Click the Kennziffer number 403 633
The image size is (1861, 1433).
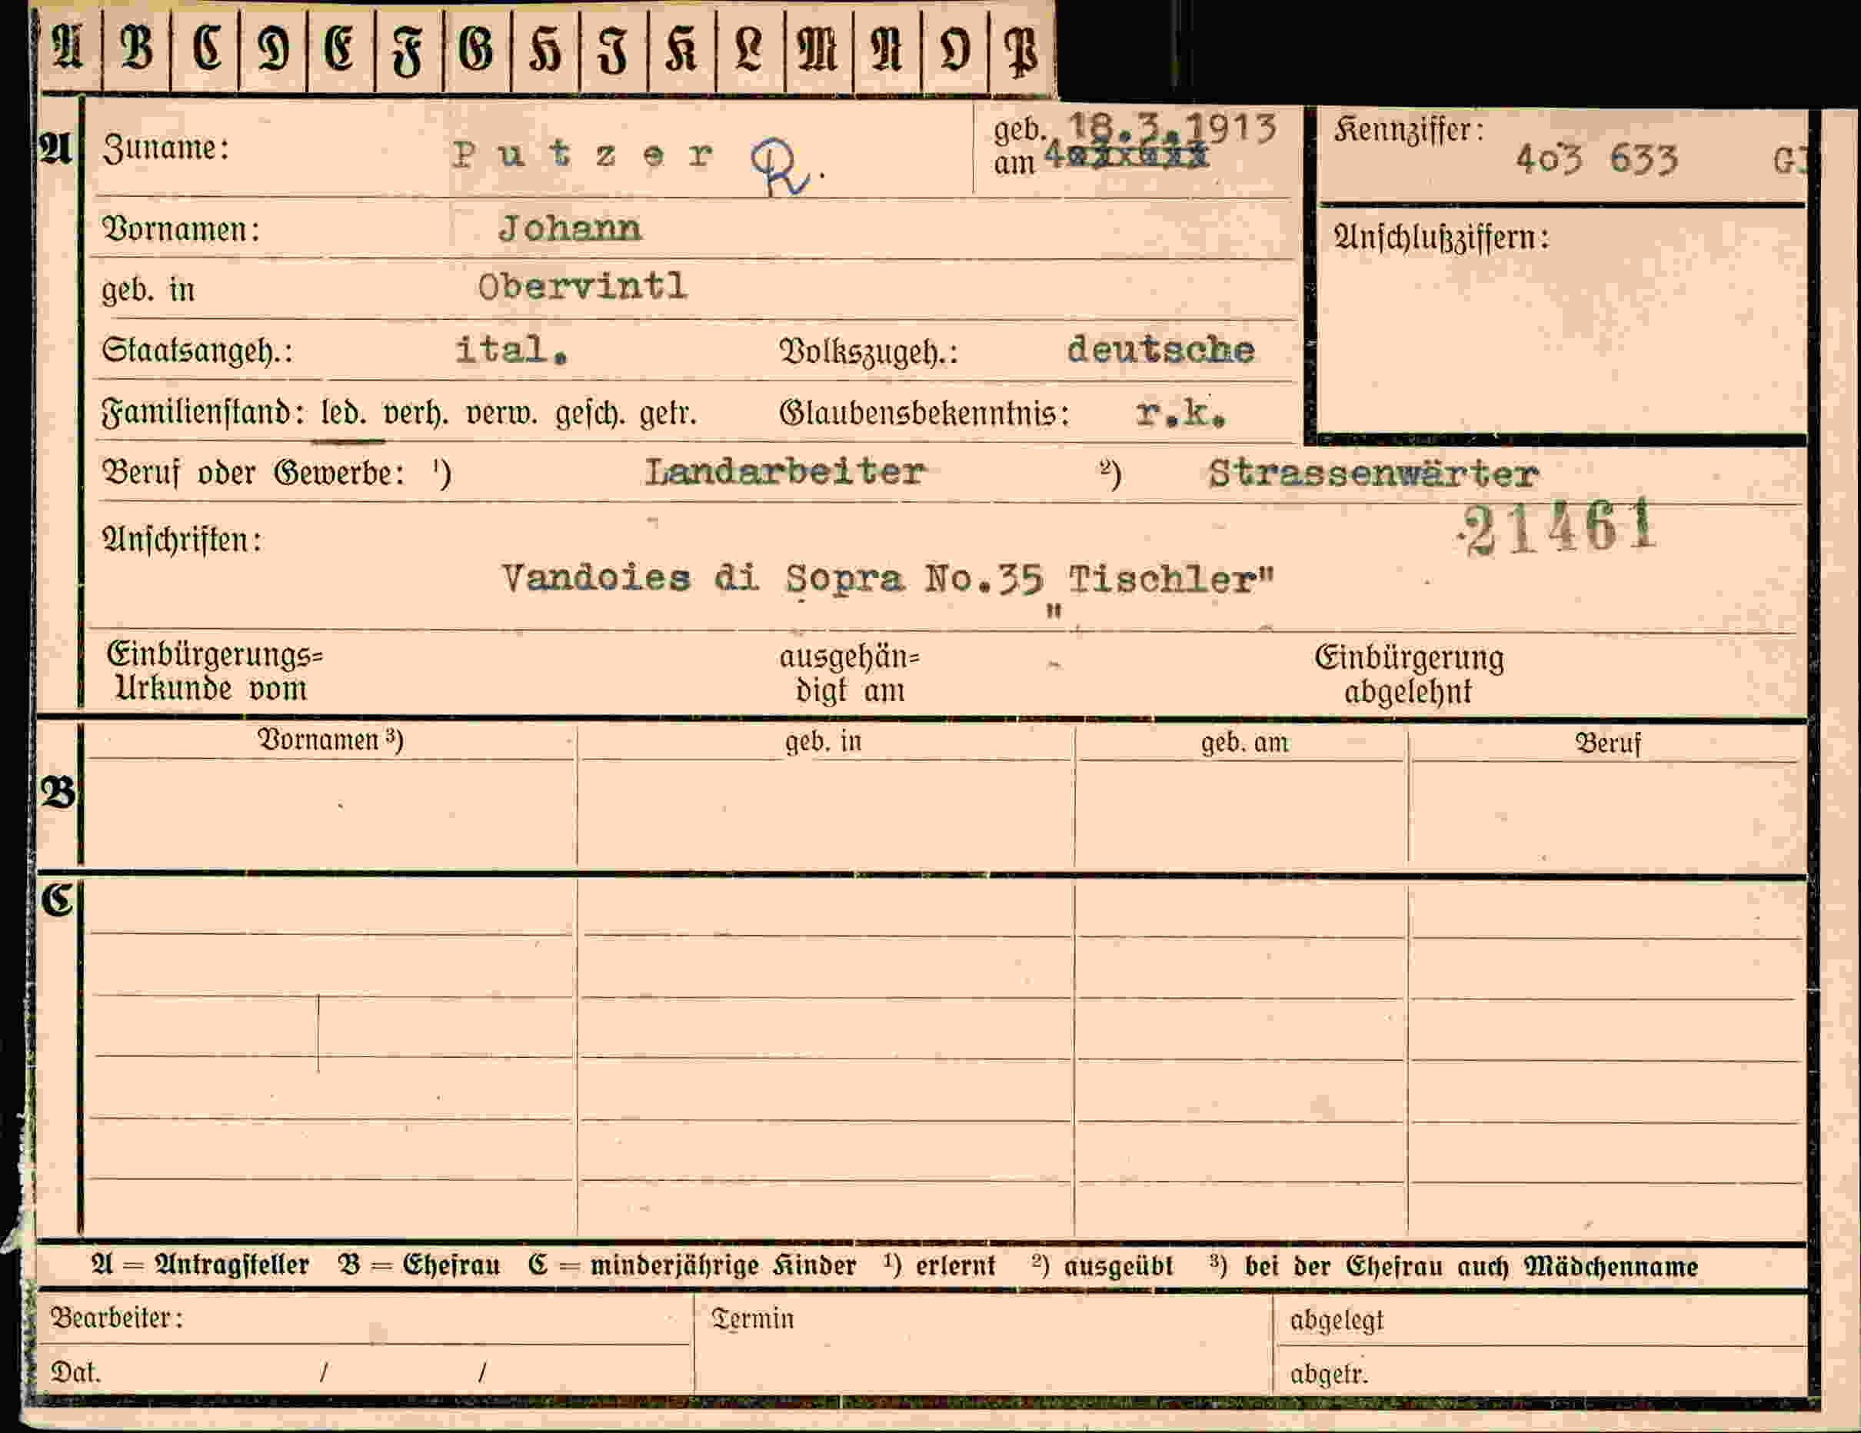point(1597,159)
